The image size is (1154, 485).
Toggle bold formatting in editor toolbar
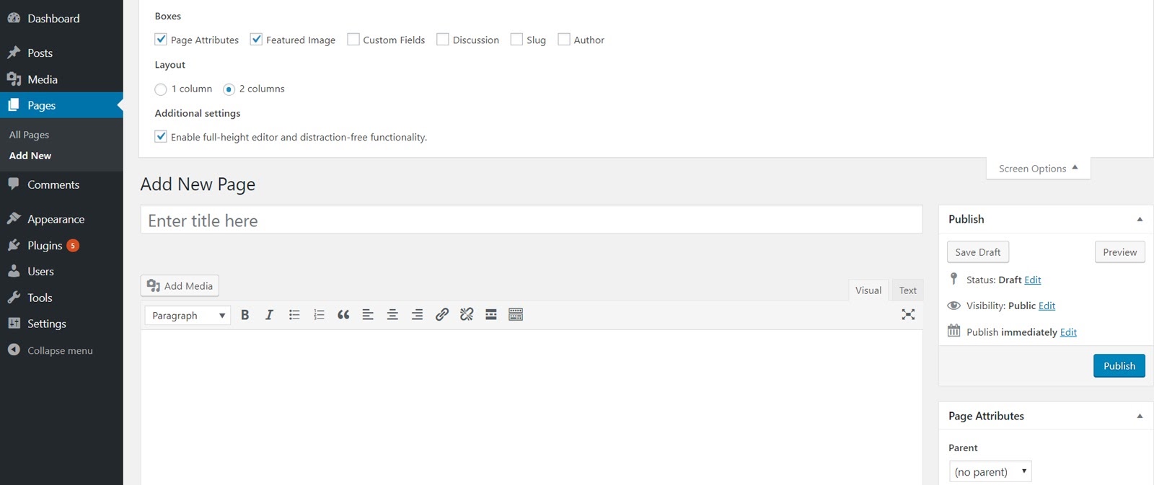pyautogui.click(x=245, y=315)
